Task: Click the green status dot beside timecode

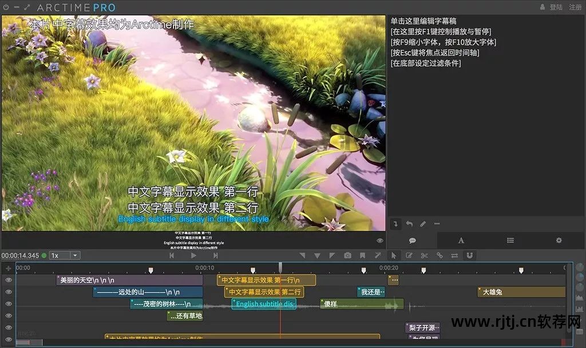Action: click(43, 256)
